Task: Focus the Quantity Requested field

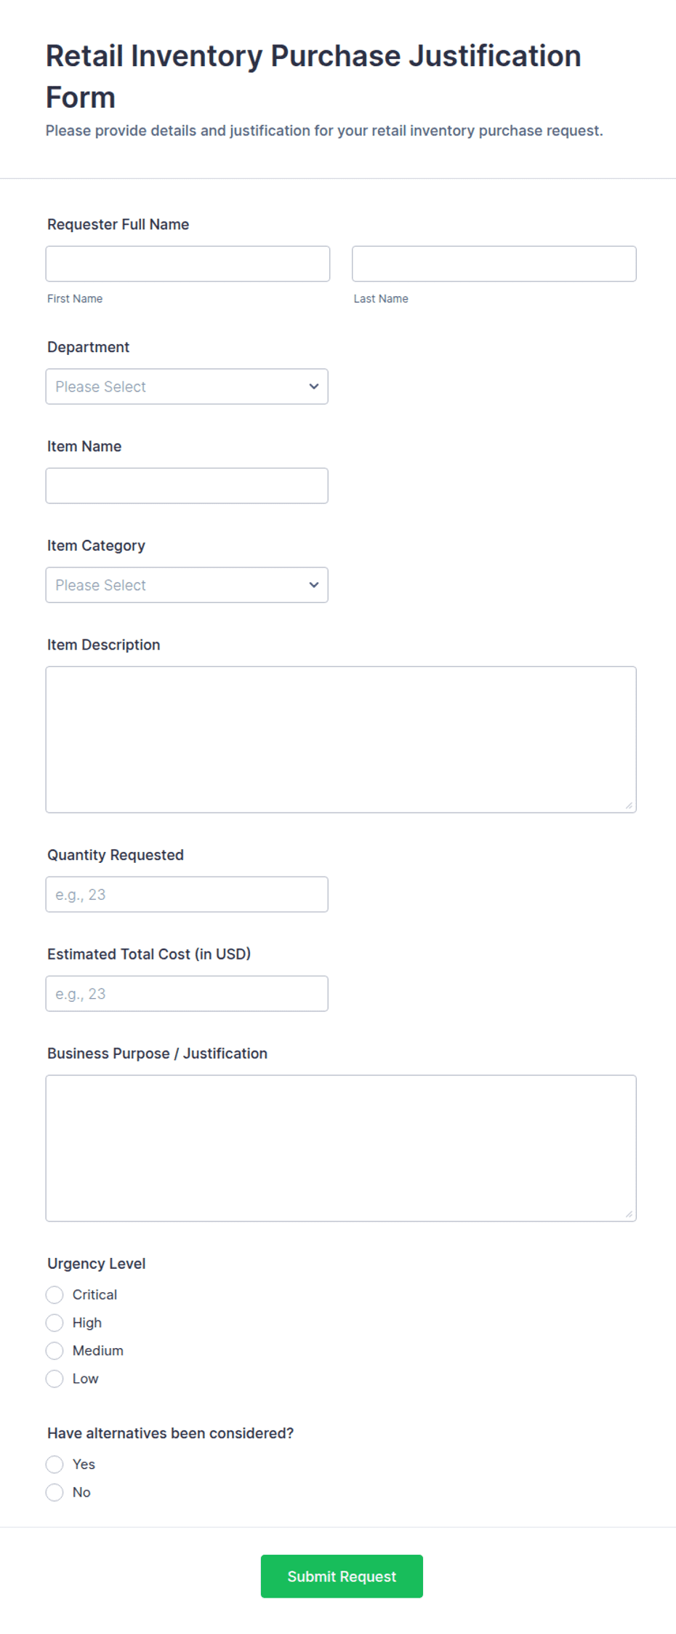Action: pos(186,894)
